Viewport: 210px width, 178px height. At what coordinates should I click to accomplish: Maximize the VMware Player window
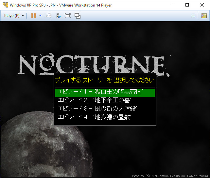coord(187,5)
